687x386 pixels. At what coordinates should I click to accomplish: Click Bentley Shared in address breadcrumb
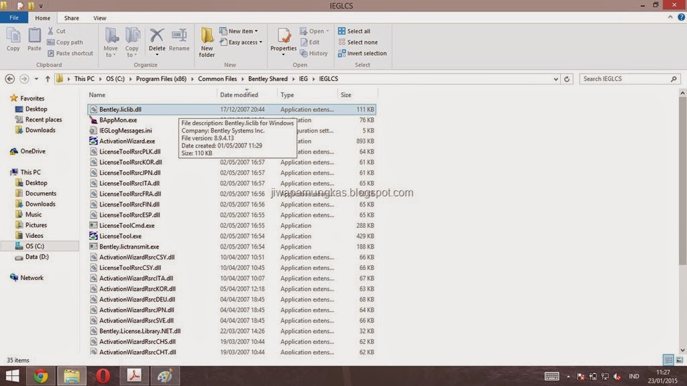[x=268, y=79]
